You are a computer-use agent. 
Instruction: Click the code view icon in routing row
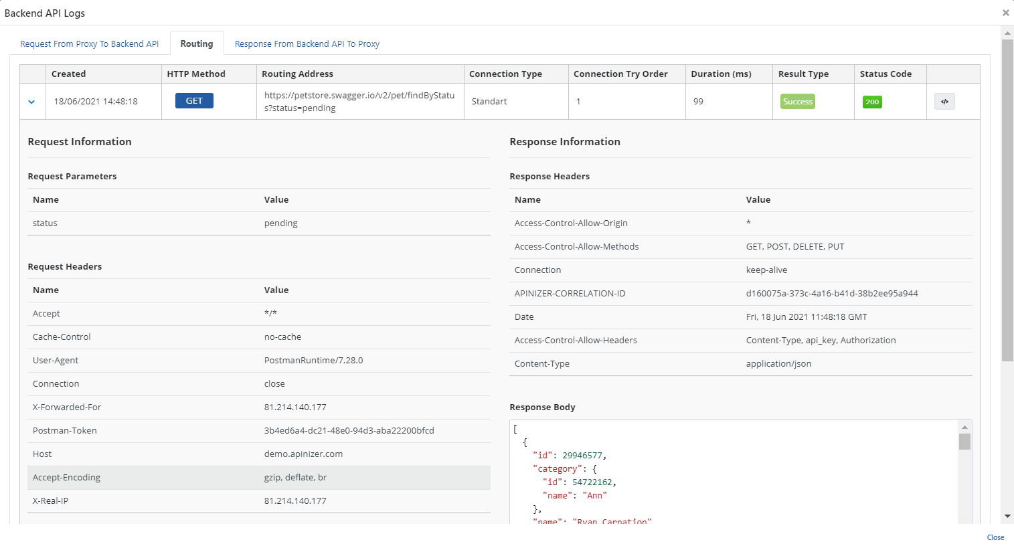(x=944, y=102)
